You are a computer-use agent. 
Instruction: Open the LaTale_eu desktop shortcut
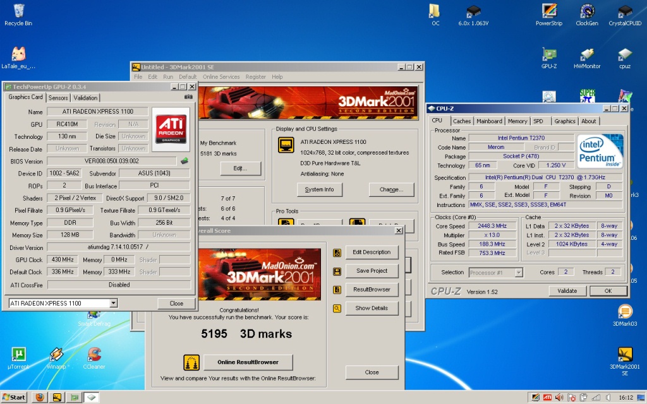[x=18, y=57]
